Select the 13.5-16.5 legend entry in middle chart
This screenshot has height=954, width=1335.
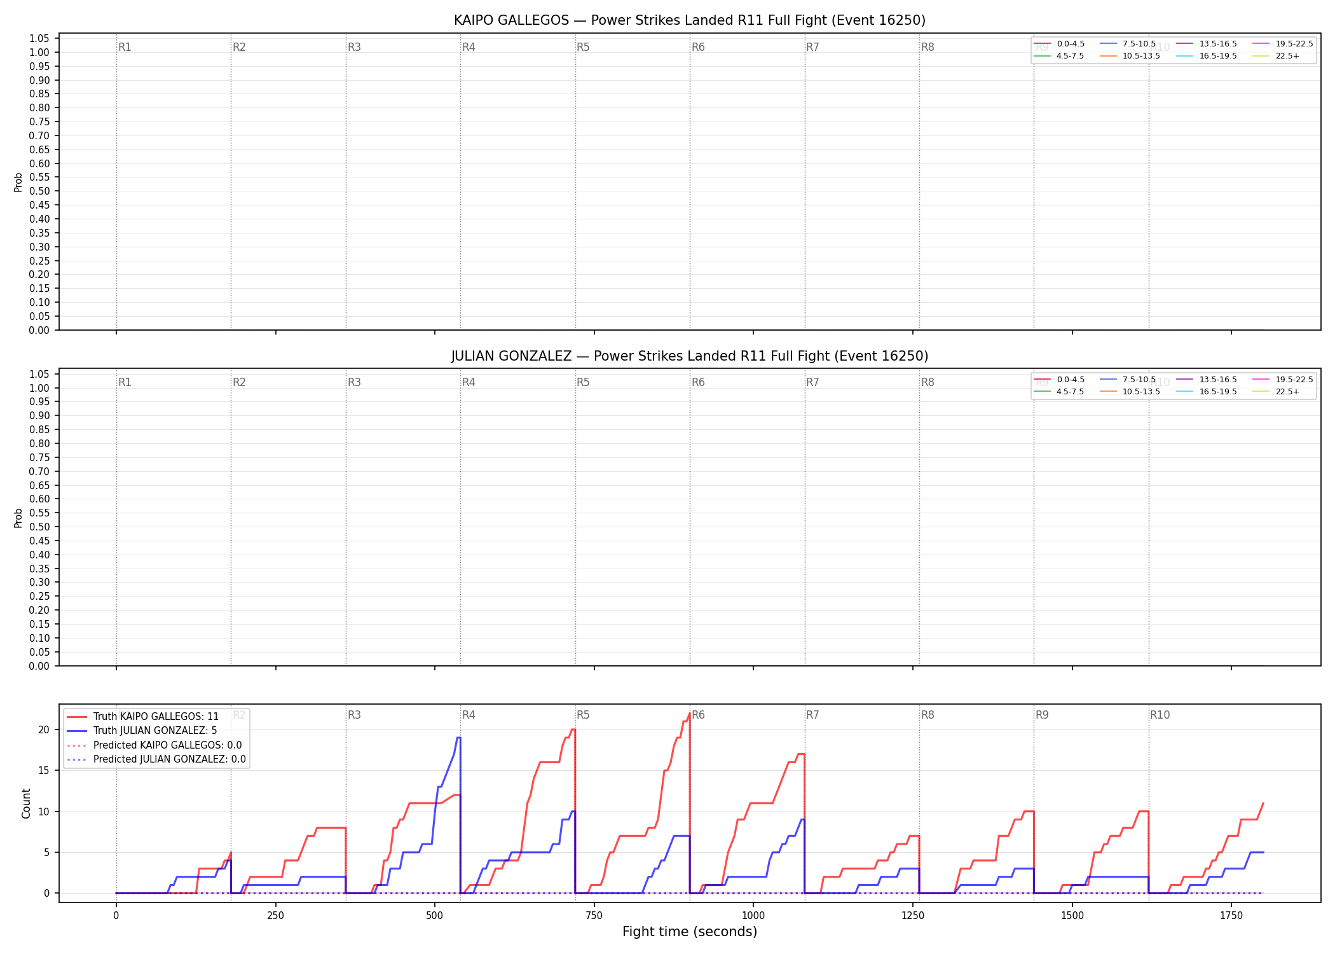(x=1207, y=380)
